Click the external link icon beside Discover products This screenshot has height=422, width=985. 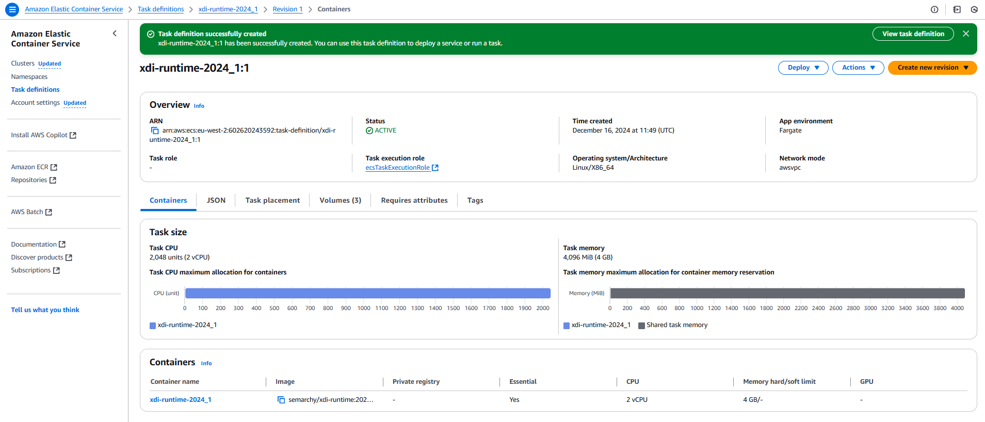pos(69,257)
